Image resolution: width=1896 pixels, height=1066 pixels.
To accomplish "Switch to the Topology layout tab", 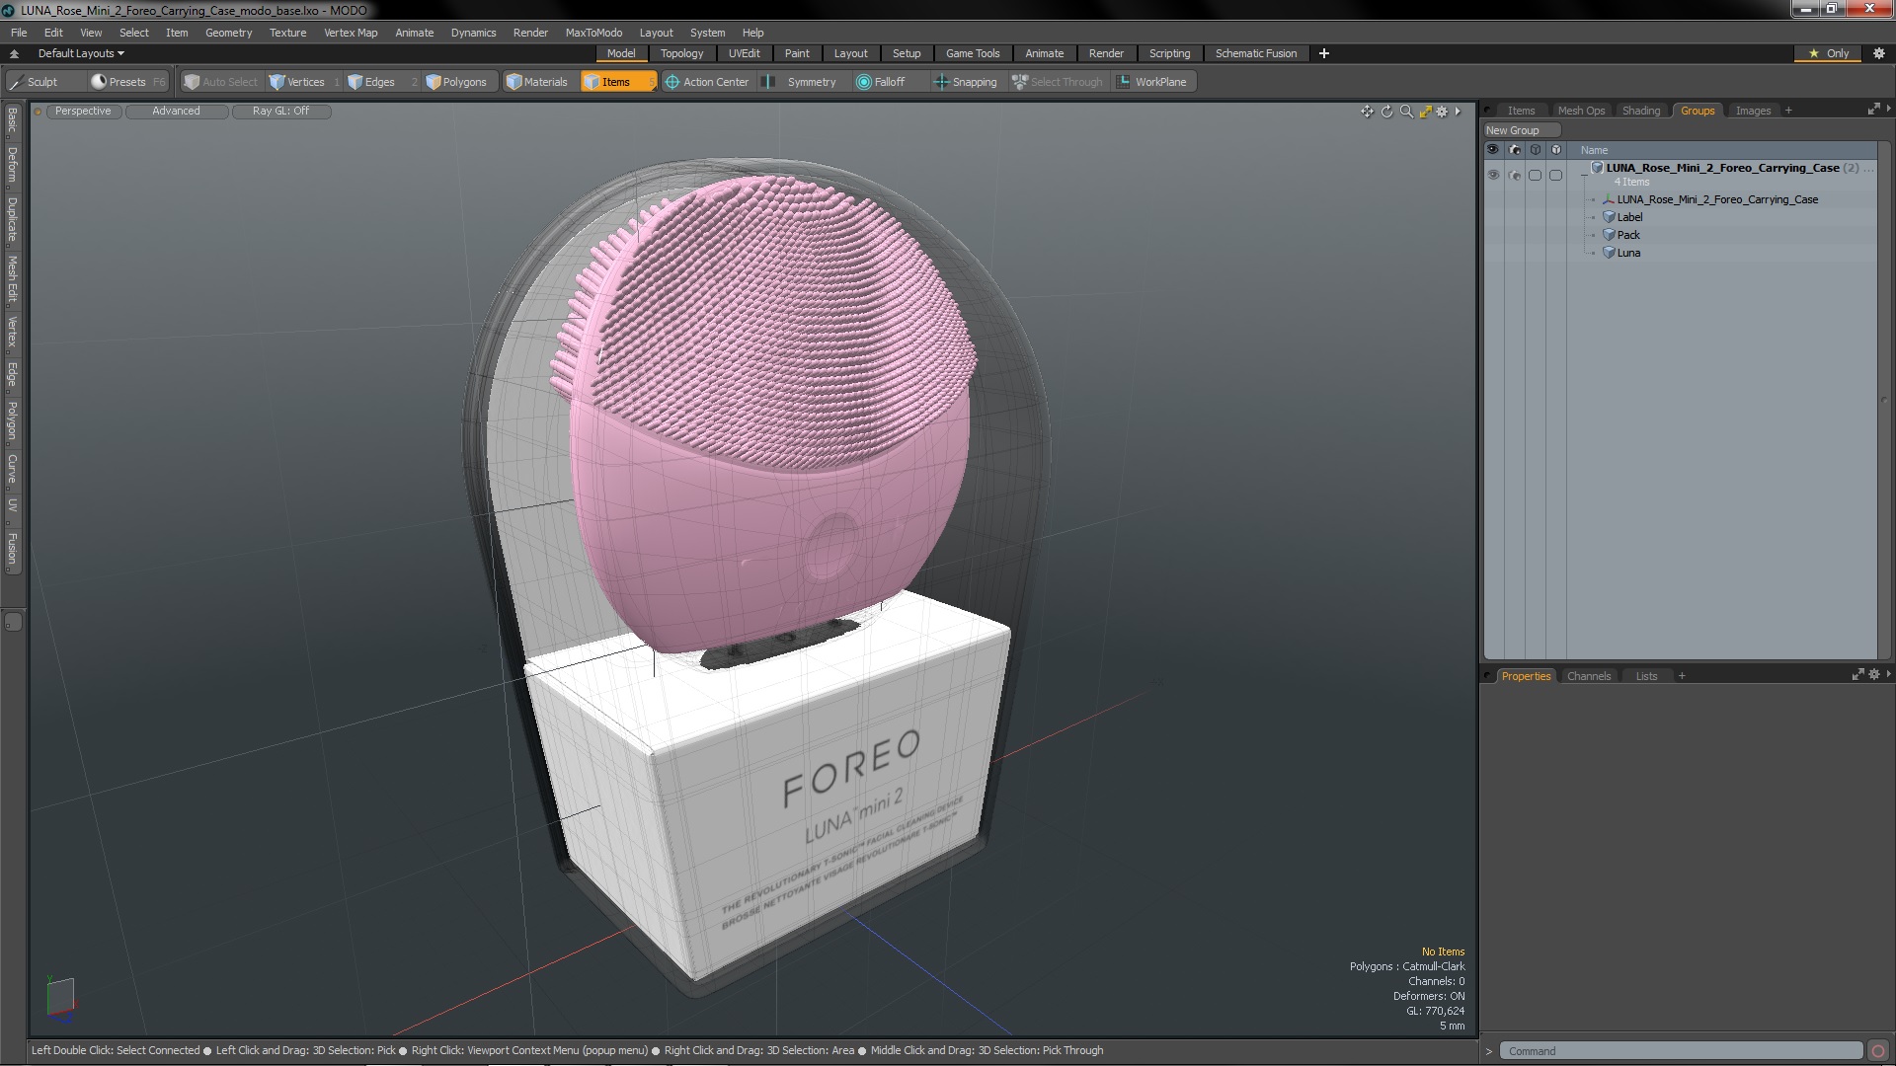I will point(681,53).
